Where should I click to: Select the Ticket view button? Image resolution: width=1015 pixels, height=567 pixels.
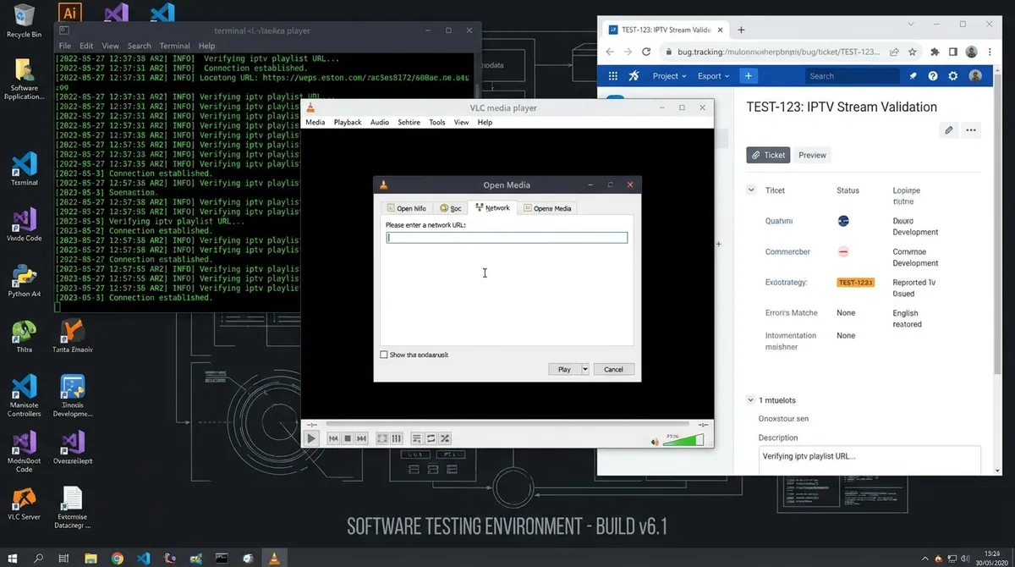[768, 155]
